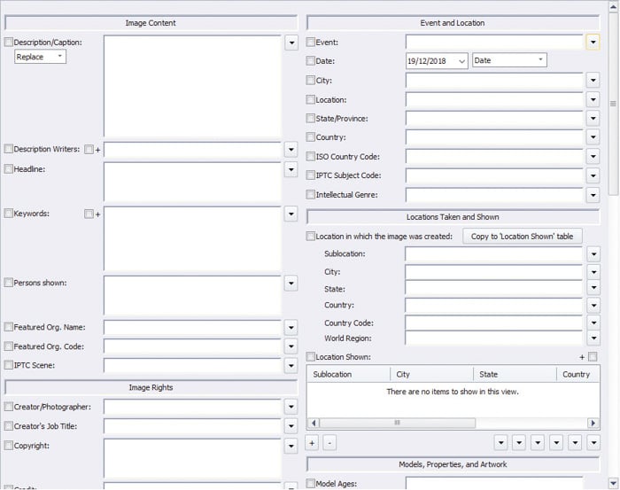The height and width of the screenshot is (490, 620).
Task: Enable the Keywords checkbox
Action: [8, 214]
